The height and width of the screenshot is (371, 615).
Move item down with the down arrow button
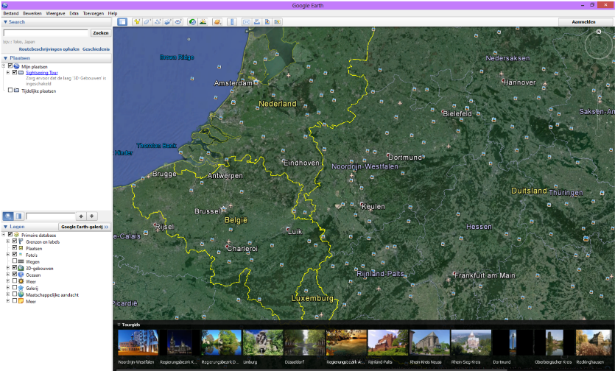[x=92, y=216]
